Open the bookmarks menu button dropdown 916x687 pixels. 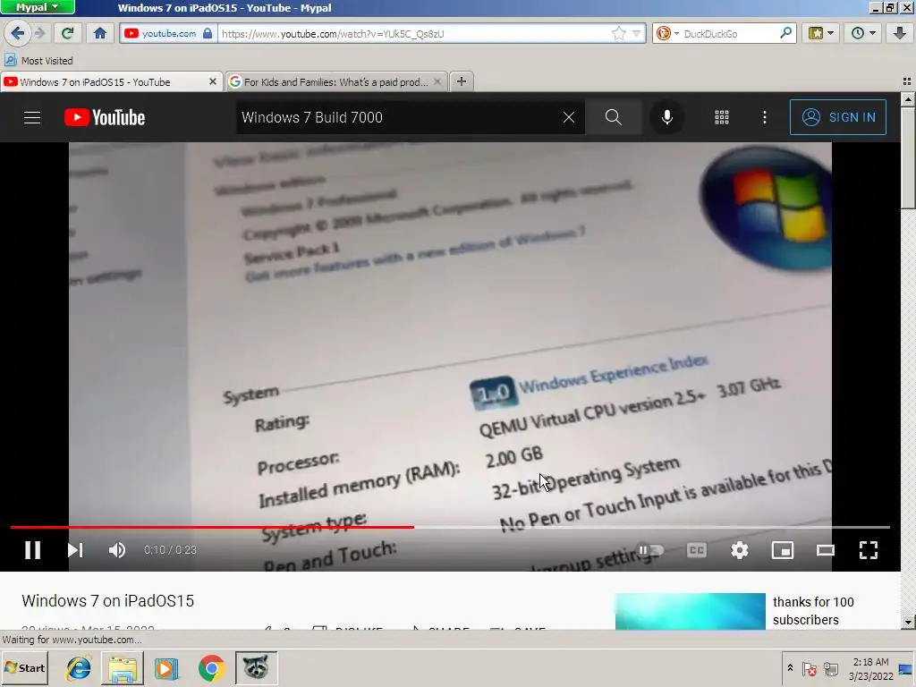[x=821, y=33]
